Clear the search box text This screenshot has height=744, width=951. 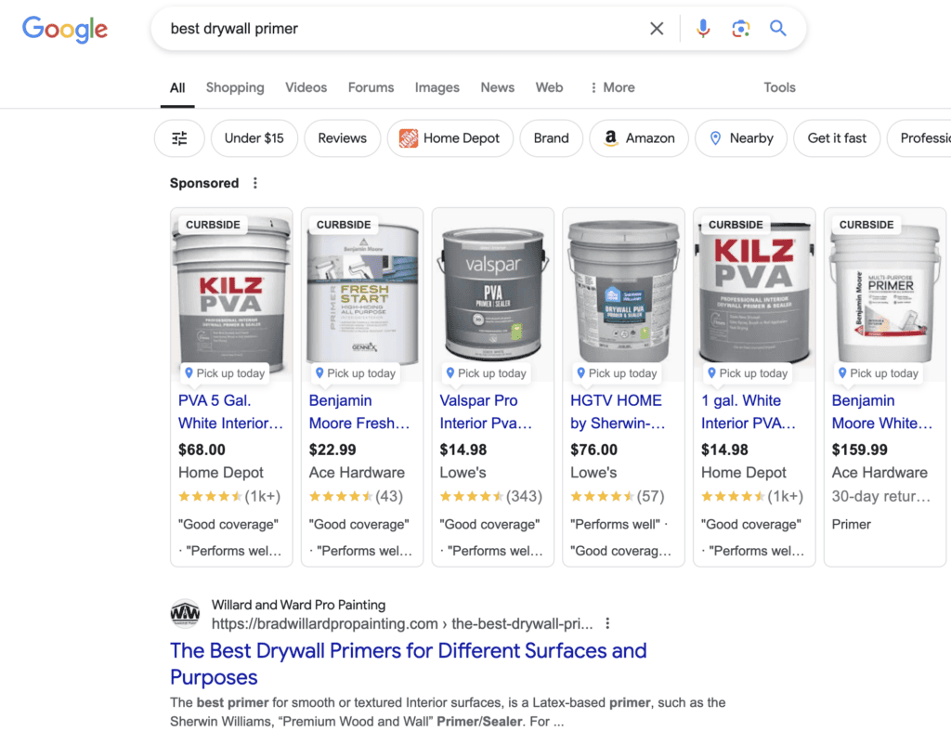coord(657,29)
